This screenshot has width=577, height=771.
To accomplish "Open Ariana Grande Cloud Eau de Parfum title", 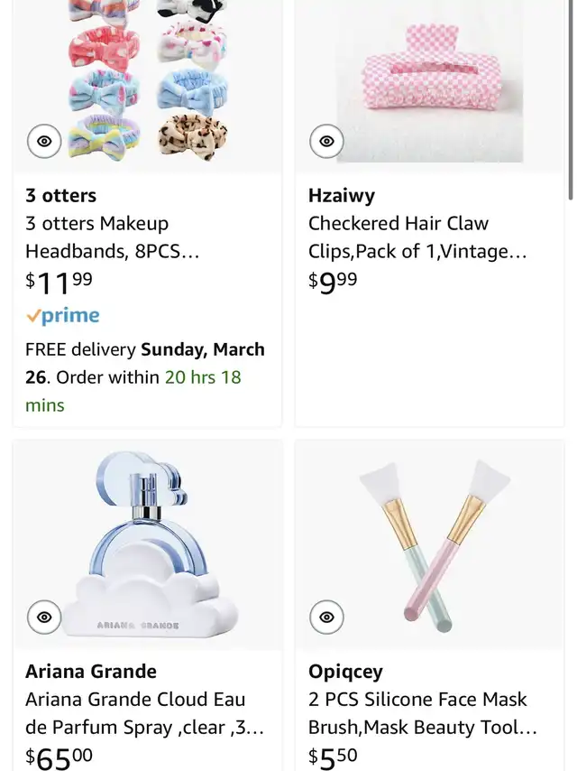I will tap(135, 713).
